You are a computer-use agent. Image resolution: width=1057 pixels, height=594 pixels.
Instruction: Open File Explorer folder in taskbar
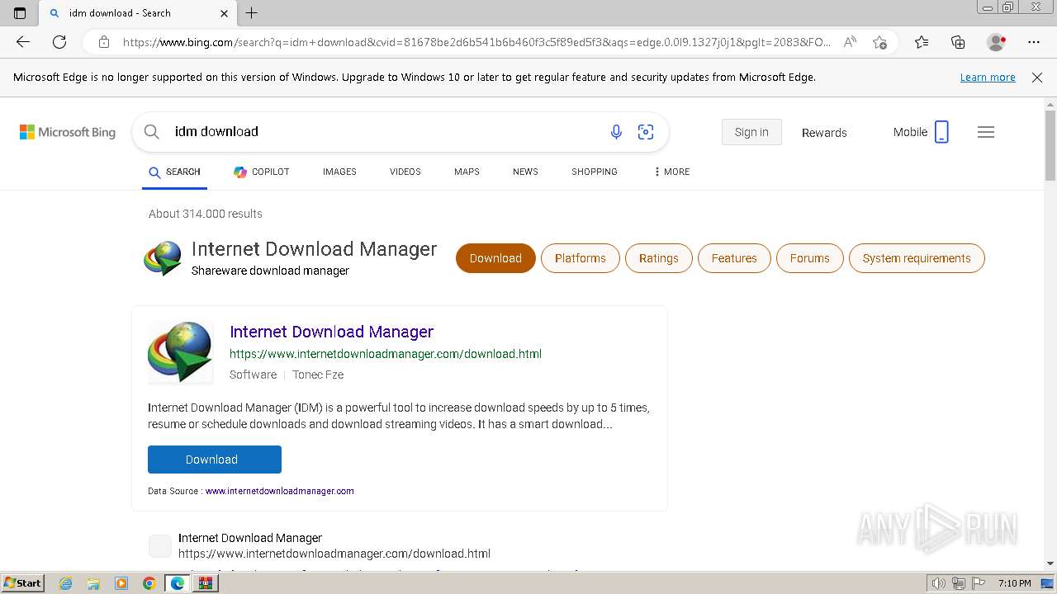click(x=93, y=583)
